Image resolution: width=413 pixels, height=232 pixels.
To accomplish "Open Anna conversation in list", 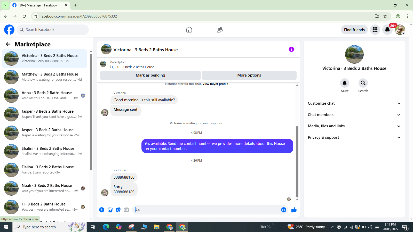I will (x=45, y=96).
